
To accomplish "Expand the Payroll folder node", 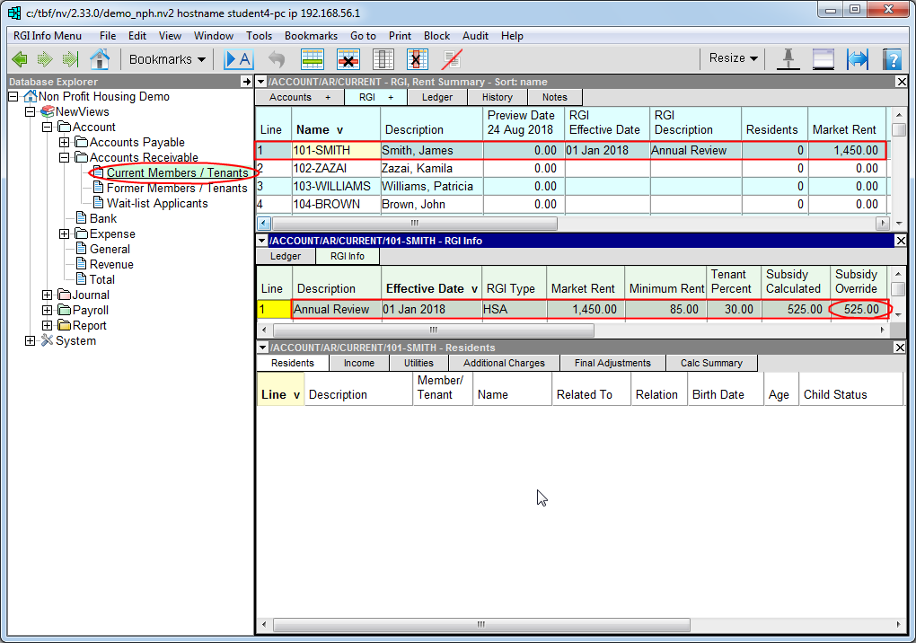I will (47, 311).
